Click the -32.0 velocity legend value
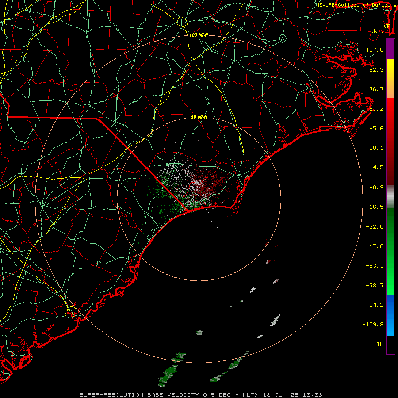The image size is (398, 398). (x=375, y=227)
